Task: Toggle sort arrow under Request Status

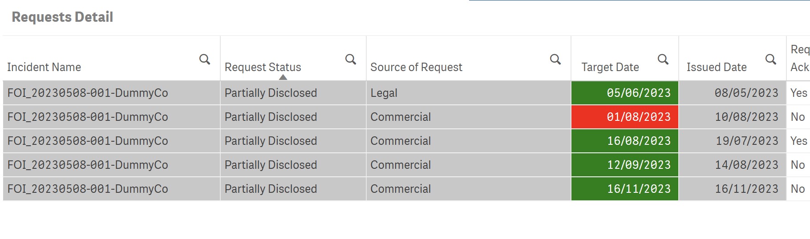Action: click(x=283, y=77)
